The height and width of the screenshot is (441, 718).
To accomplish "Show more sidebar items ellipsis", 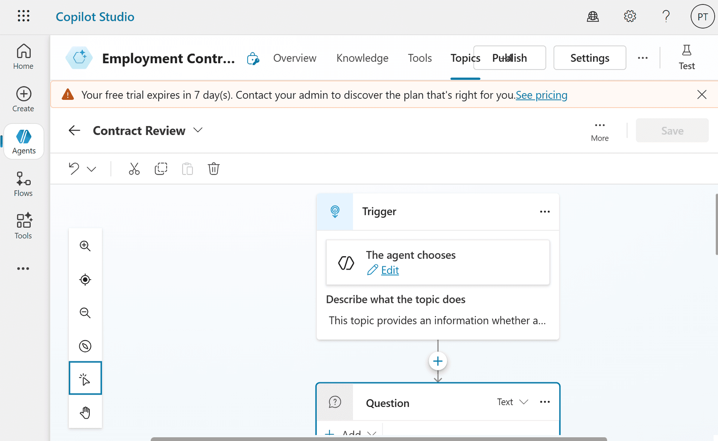I will pos(23,269).
